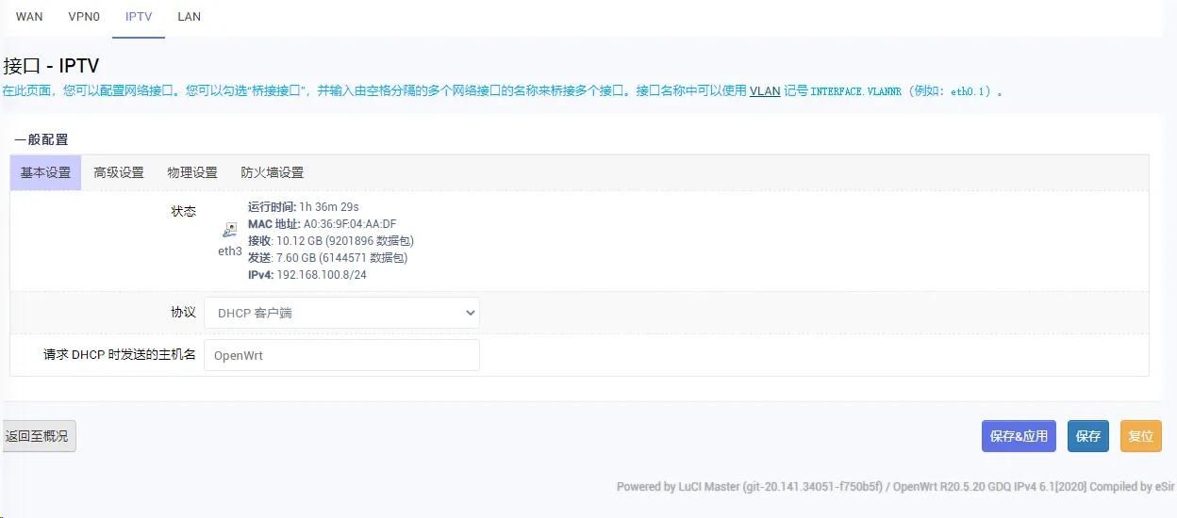The height and width of the screenshot is (518, 1177).
Task: Follow the VLAN link in the description
Action: 765,91
